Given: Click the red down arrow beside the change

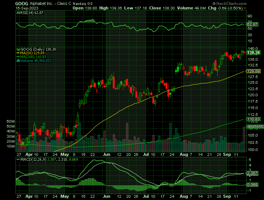Looking at the screenshot, I should point(245,8).
